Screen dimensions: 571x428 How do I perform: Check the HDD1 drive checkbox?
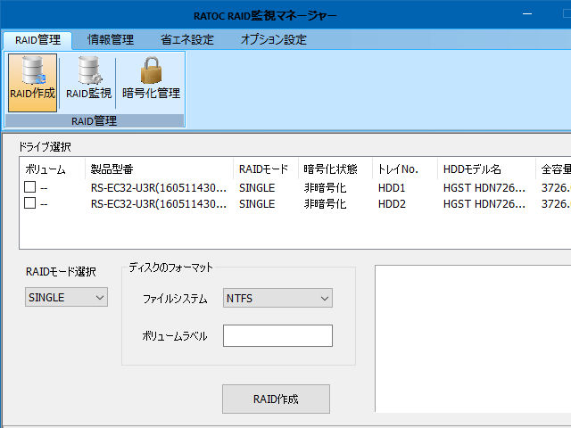pyautogui.click(x=29, y=187)
